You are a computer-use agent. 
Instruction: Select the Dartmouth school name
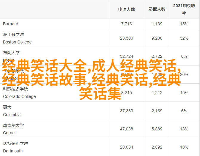(13, 151)
